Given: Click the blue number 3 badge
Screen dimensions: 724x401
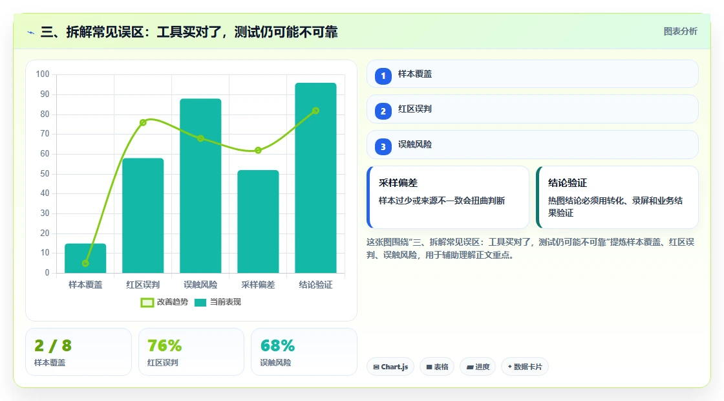Looking at the screenshot, I should pyautogui.click(x=383, y=146).
